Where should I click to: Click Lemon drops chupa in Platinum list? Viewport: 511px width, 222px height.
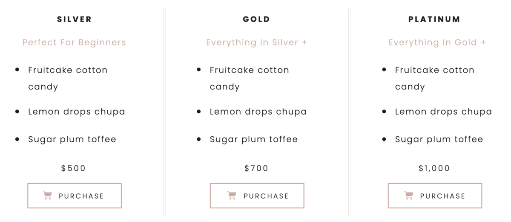tap(443, 112)
